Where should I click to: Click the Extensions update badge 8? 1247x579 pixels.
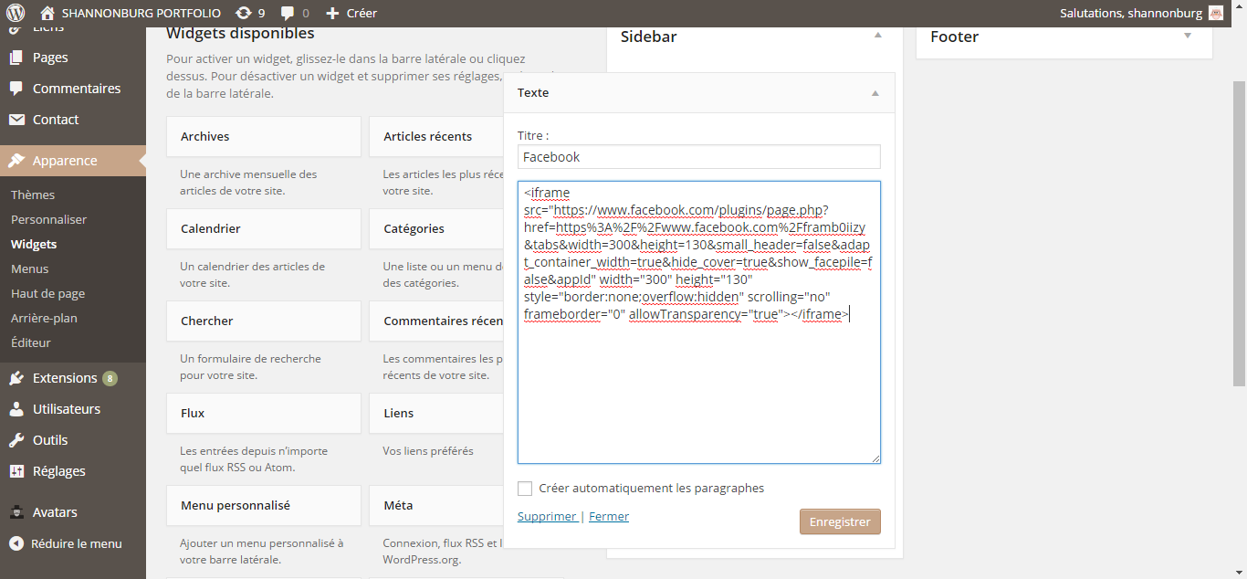(x=110, y=378)
